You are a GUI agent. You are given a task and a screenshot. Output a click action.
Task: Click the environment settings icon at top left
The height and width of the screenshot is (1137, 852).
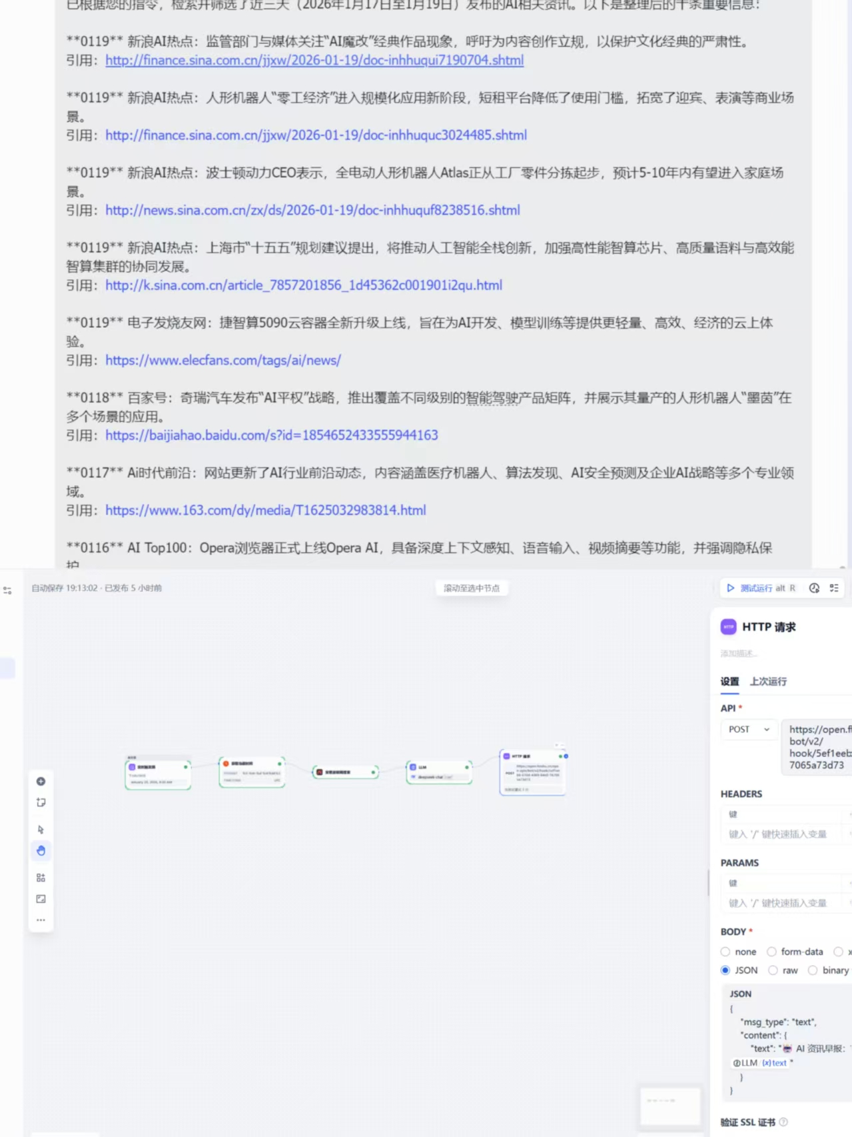(x=7, y=590)
